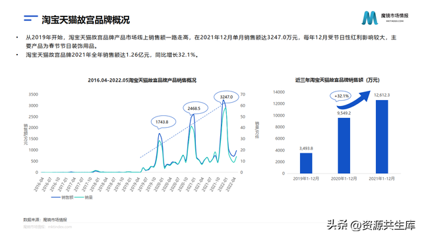Click the blue M logo icon
The height and width of the screenshot is (237, 422).
click(x=370, y=18)
